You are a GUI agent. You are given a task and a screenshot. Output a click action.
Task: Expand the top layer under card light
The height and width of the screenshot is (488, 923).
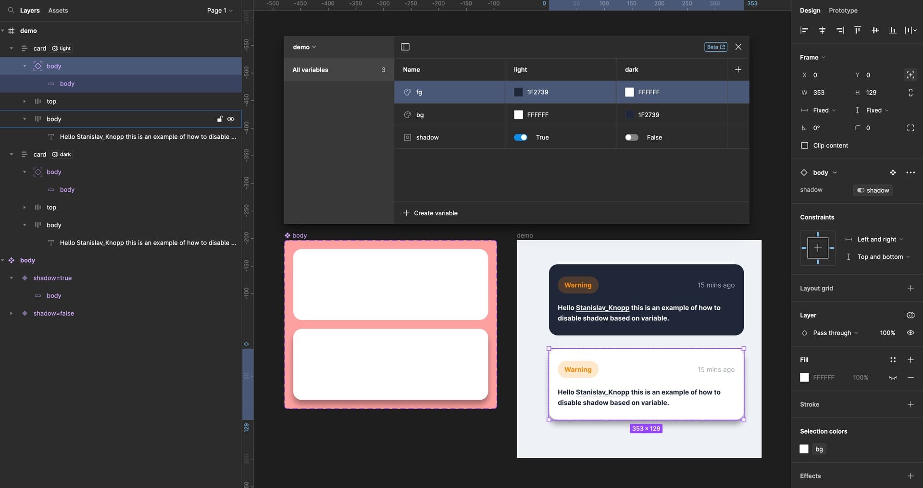coord(25,101)
